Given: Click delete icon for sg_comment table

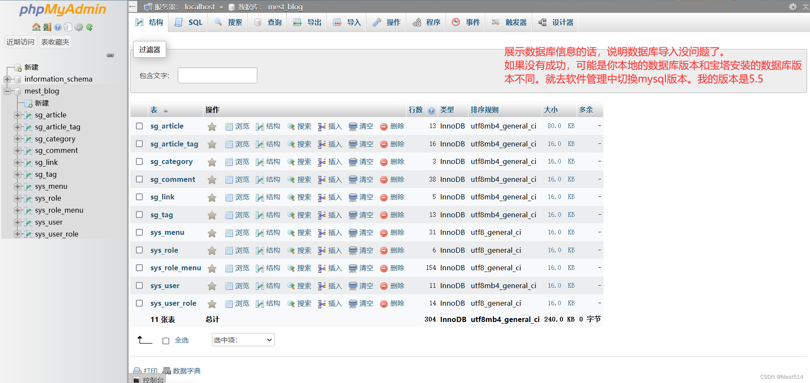Looking at the screenshot, I should click(x=384, y=180).
